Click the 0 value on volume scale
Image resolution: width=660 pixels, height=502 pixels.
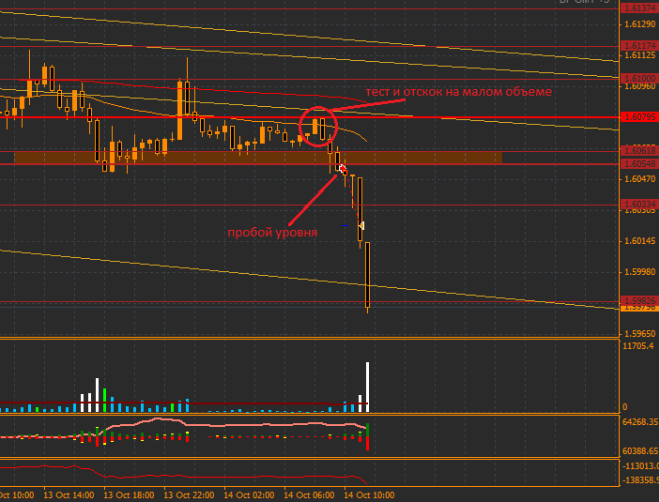(625, 407)
